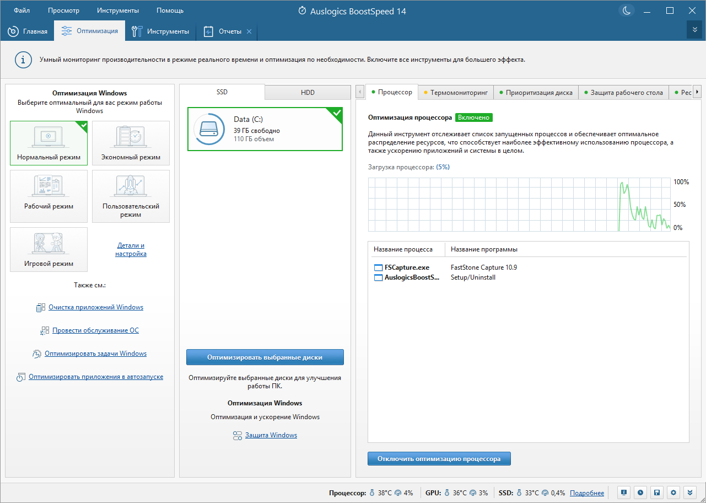Open the scheduler clock icon in status bar

(640, 493)
